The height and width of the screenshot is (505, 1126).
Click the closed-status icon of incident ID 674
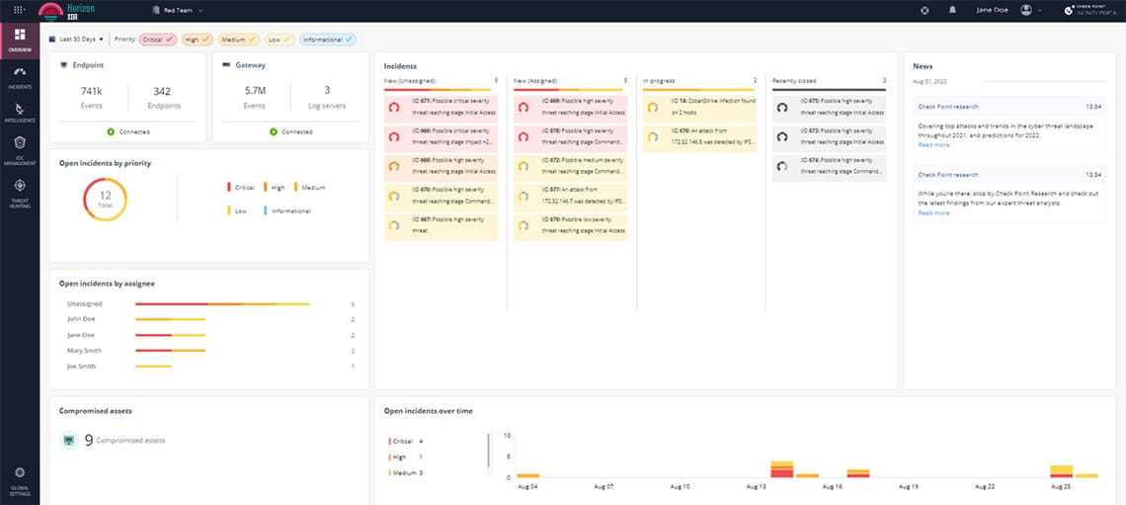click(x=782, y=166)
